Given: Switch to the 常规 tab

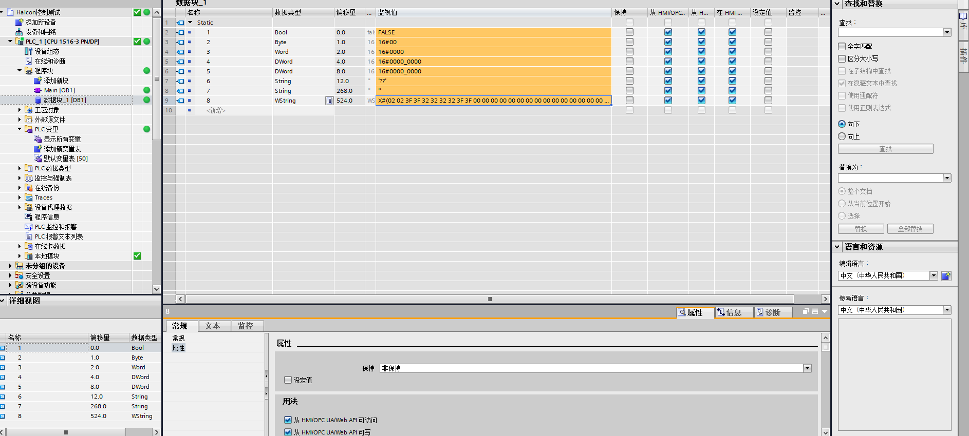Looking at the screenshot, I should pos(182,326).
